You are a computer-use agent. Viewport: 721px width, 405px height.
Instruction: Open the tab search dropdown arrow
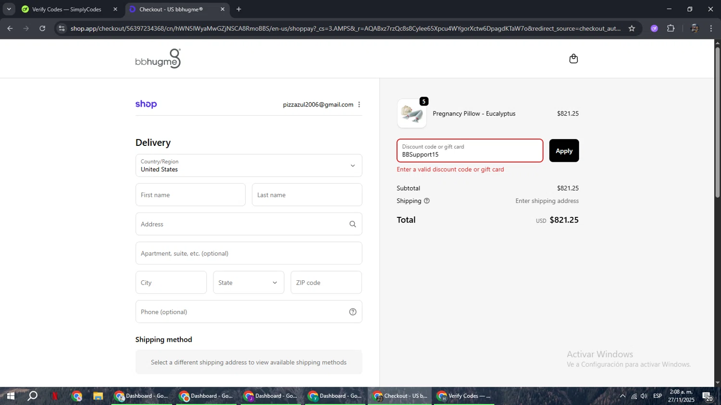coord(9,9)
